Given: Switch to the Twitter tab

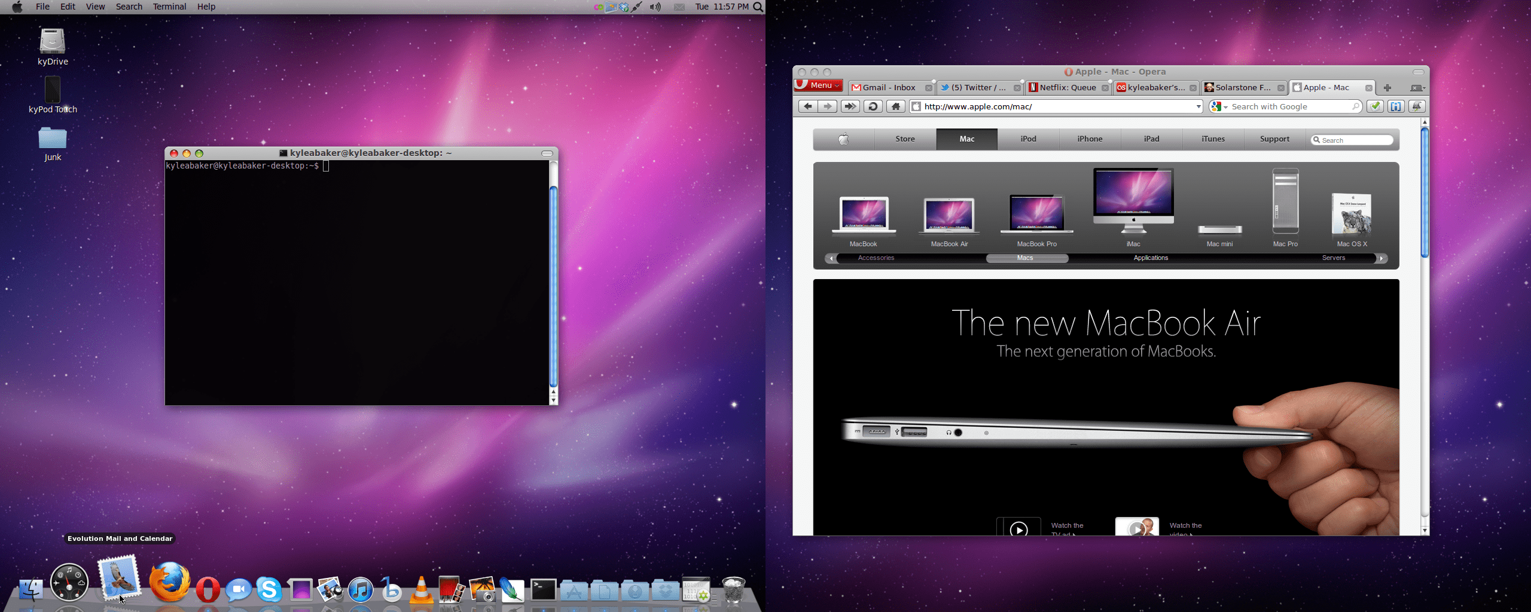Looking at the screenshot, I should click(x=980, y=88).
